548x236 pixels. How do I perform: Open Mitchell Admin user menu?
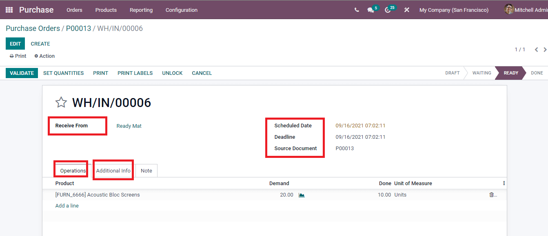pyautogui.click(x=526, y=10)
